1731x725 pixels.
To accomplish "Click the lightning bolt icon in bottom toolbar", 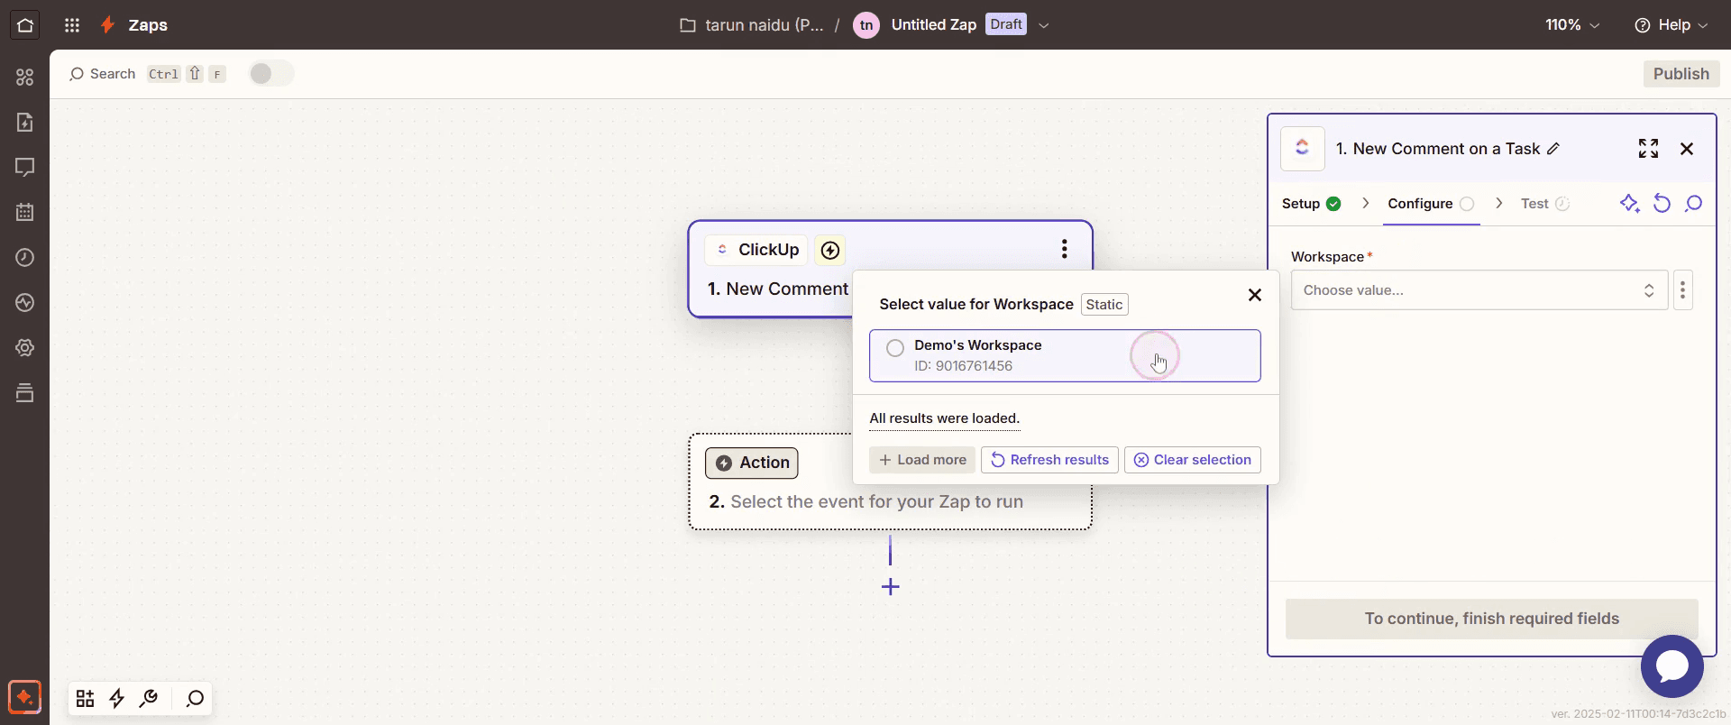I will click(117, 698).
